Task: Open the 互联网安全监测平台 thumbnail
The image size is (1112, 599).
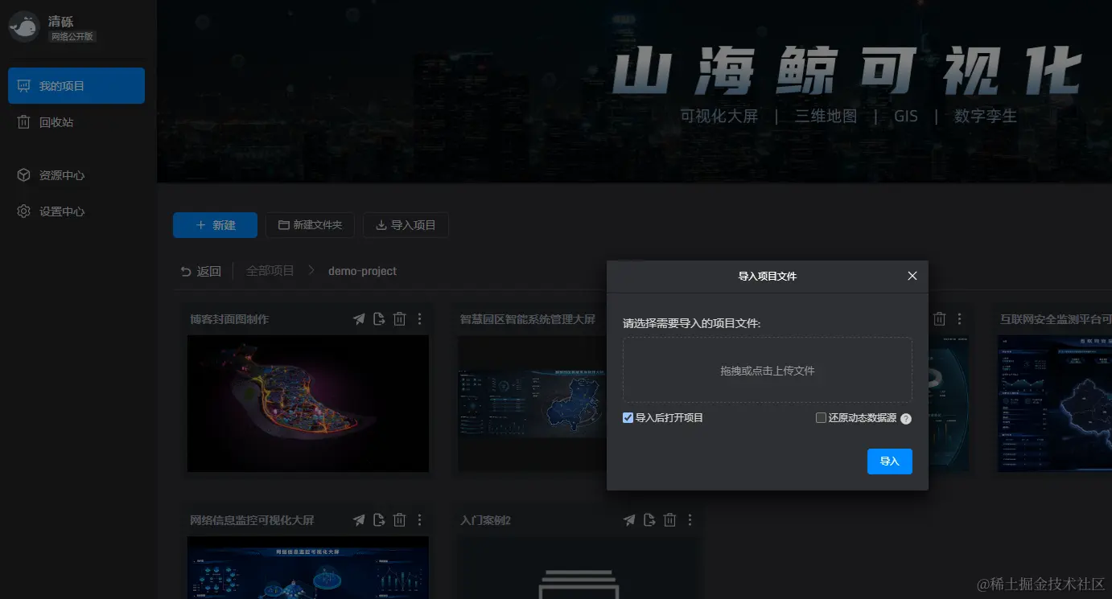Action: tap(1055, 404)
